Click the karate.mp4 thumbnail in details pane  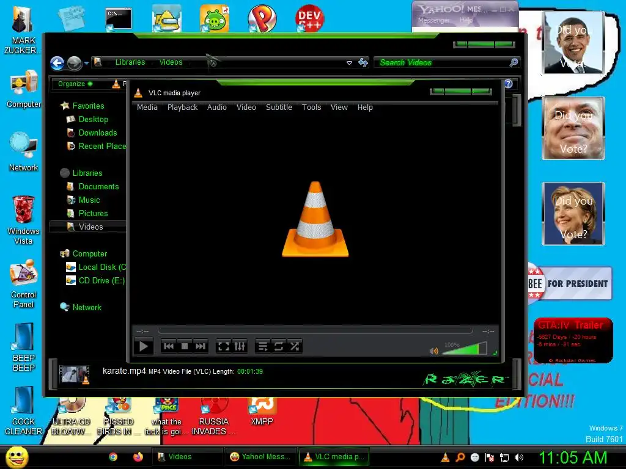(x=74, y=375)
